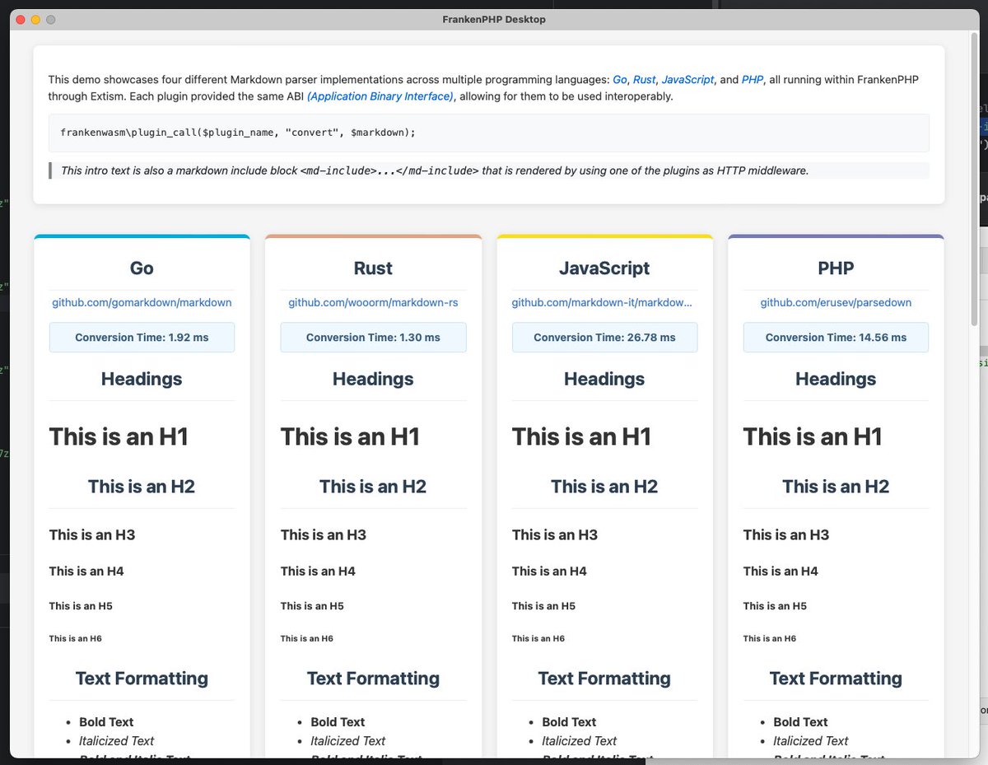Click Text Formatting title in Rust card
Screen dimensions: 988x765
(373, 679)
